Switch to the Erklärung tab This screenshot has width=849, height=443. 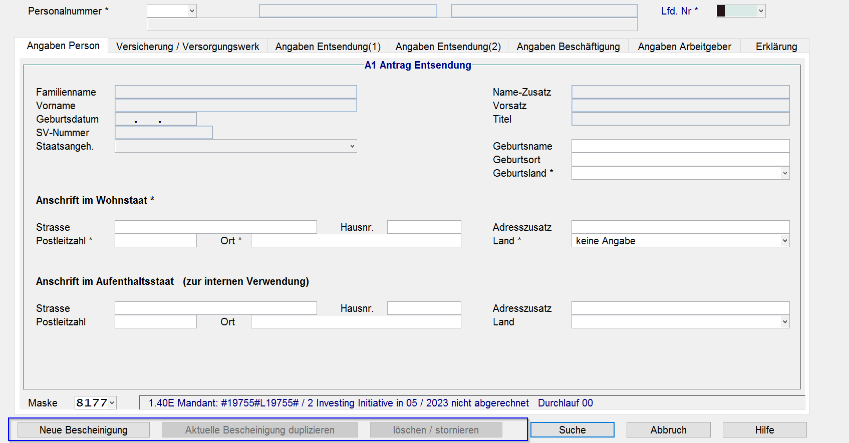coord(776,47)
